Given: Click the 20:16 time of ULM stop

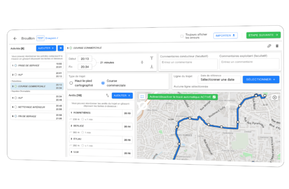Looking at the screenshot, I should pos(127,153).
